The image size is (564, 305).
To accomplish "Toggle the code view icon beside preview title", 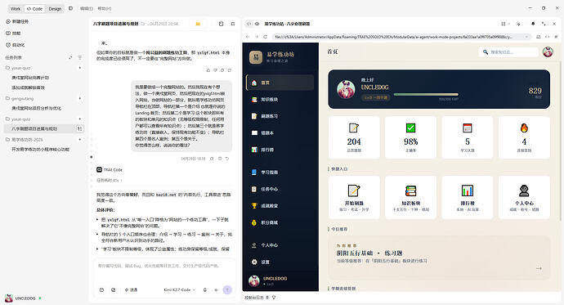I will coord(248,24).
